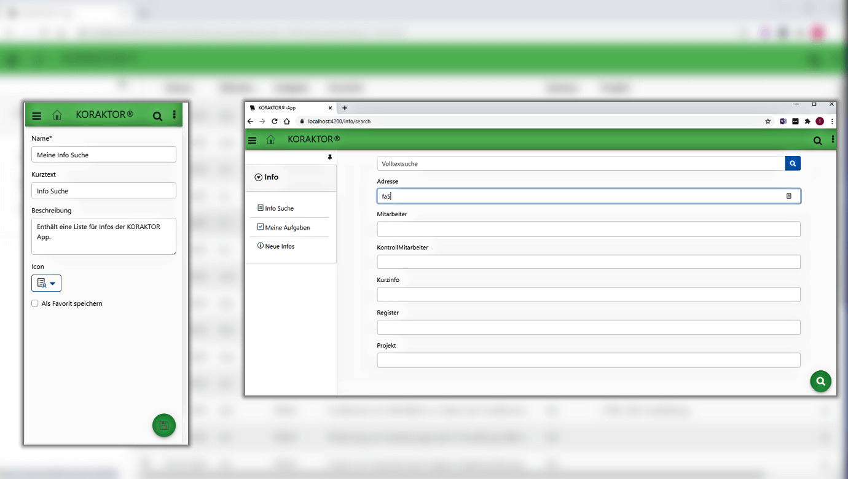Bookmark page with the star icon
The height and width of the screenshot is (479, 848).
768,122
